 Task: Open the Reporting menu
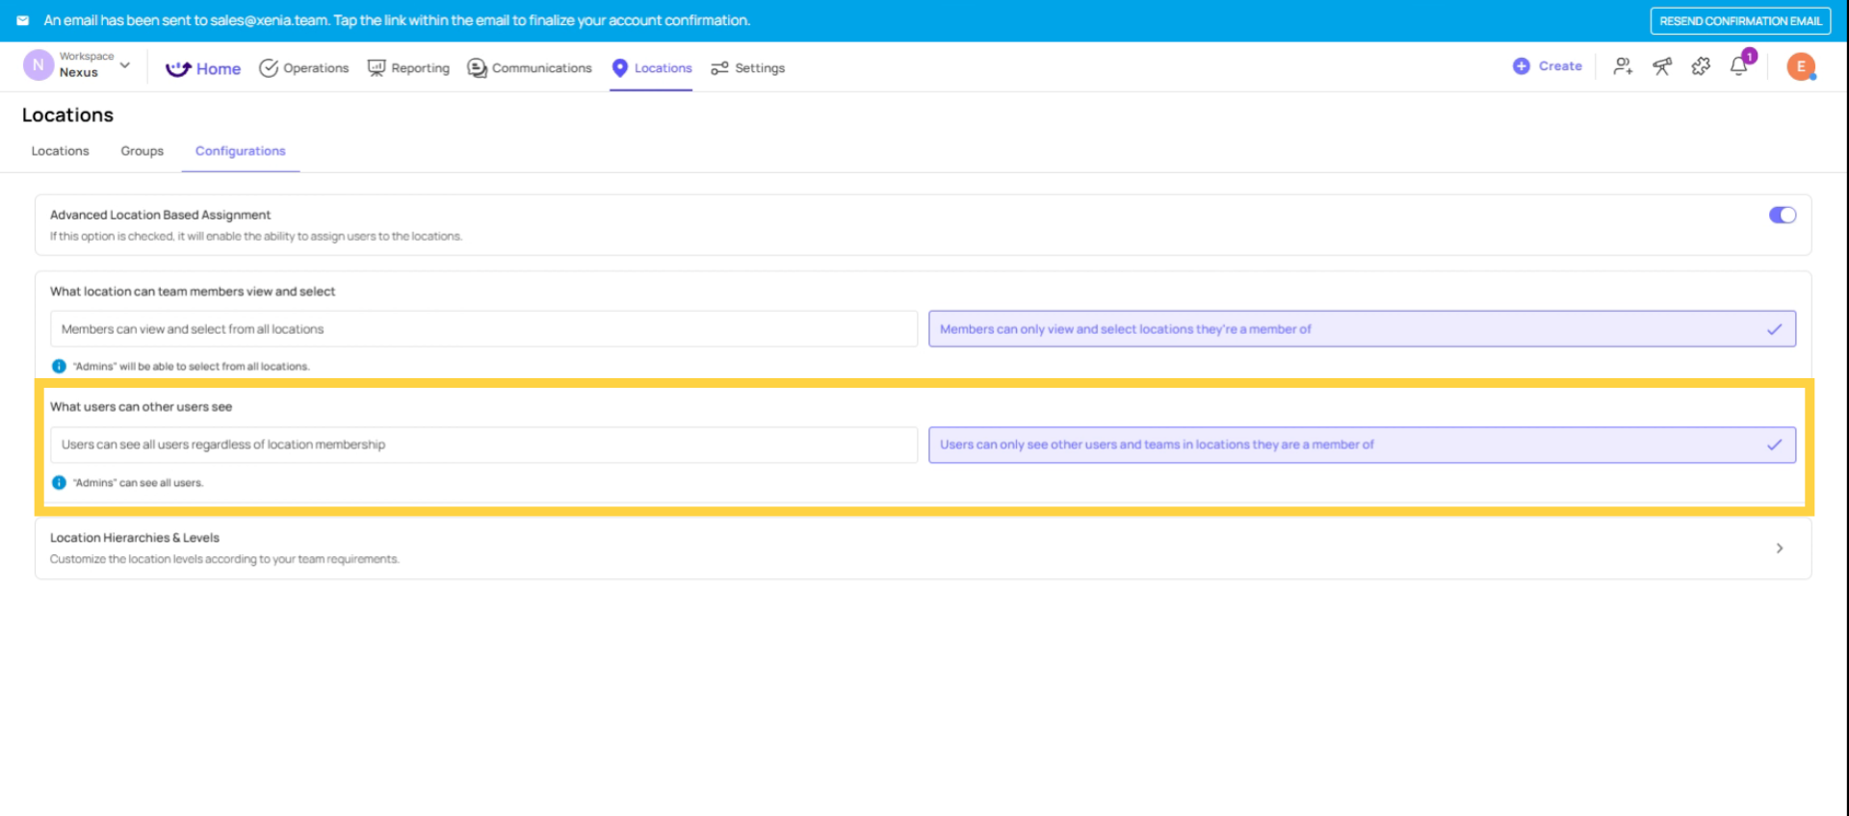408,68
